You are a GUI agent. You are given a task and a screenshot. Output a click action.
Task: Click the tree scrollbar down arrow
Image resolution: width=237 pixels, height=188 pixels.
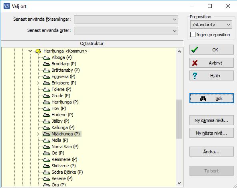click(x=179, y=183)
